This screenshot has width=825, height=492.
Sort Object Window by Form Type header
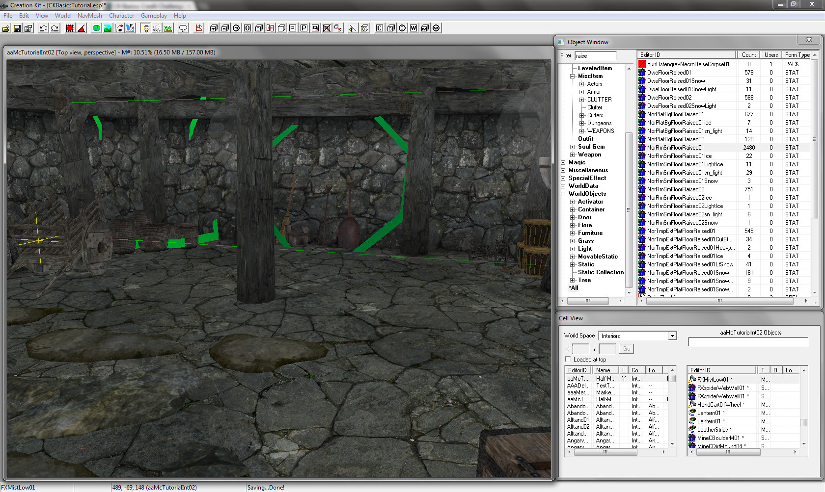pos(797,55)
